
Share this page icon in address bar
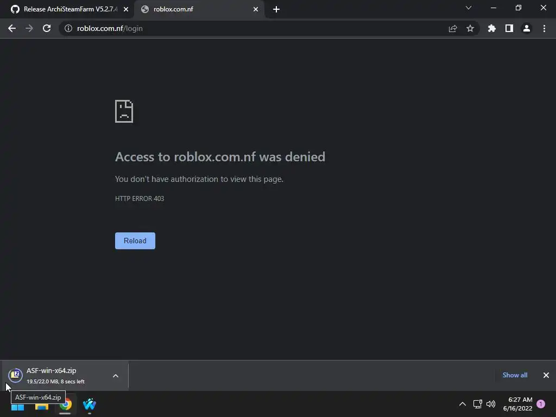pos(453,28)
